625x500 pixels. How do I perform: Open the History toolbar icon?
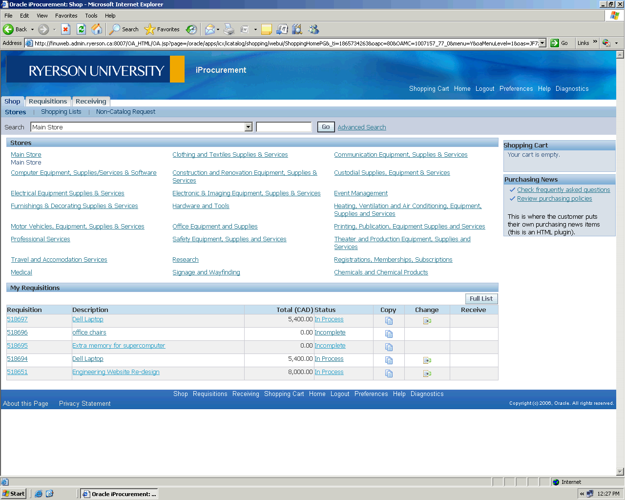pyautogui.click(x=191, y=29)
